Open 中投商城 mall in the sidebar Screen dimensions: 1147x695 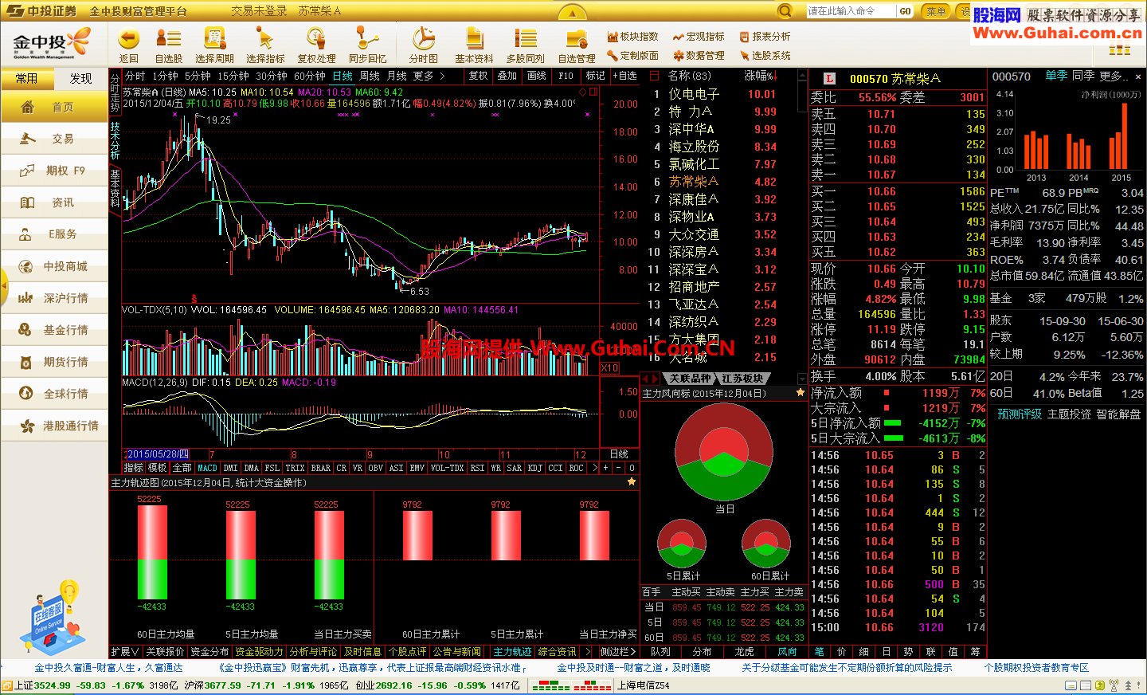click(54, 266)
